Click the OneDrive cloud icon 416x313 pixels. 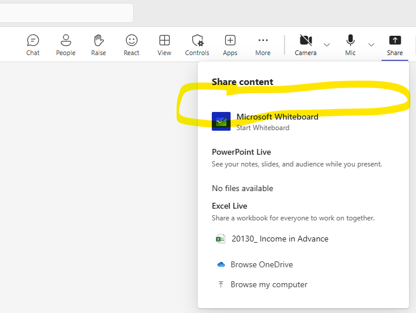click(x=221, y=264)
